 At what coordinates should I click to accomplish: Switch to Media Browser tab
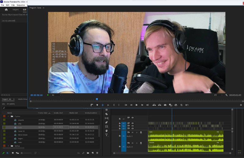coord(22,99)
